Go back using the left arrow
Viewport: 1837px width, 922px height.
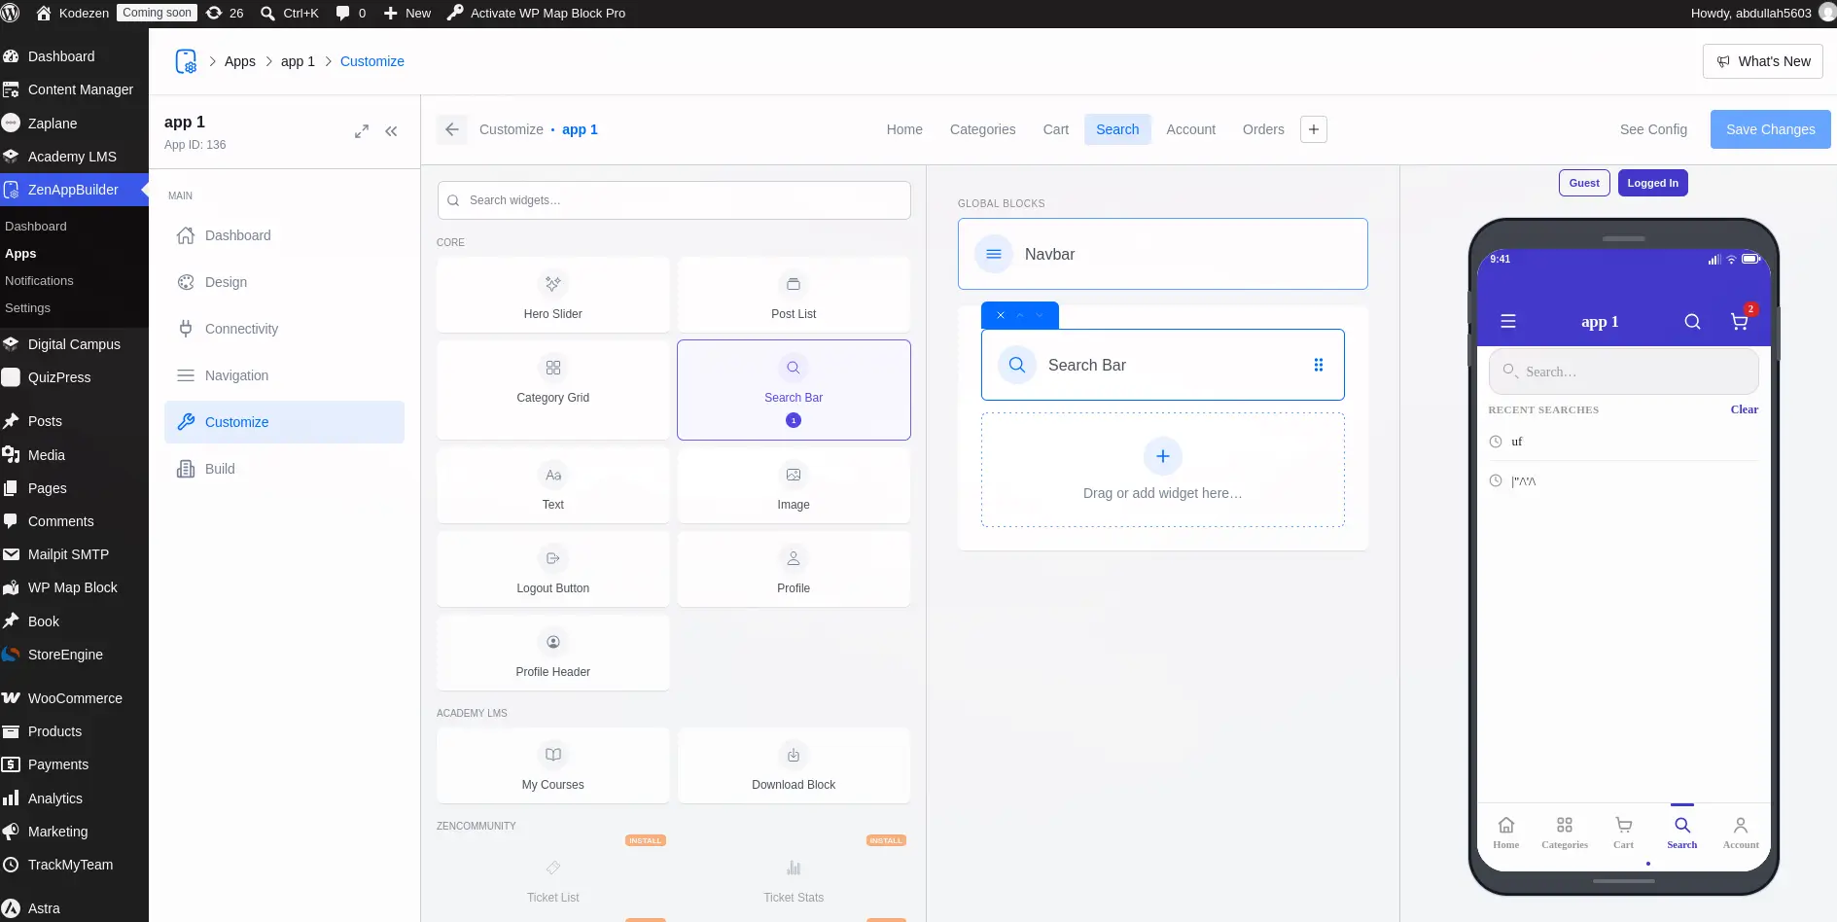pos(452,129)
